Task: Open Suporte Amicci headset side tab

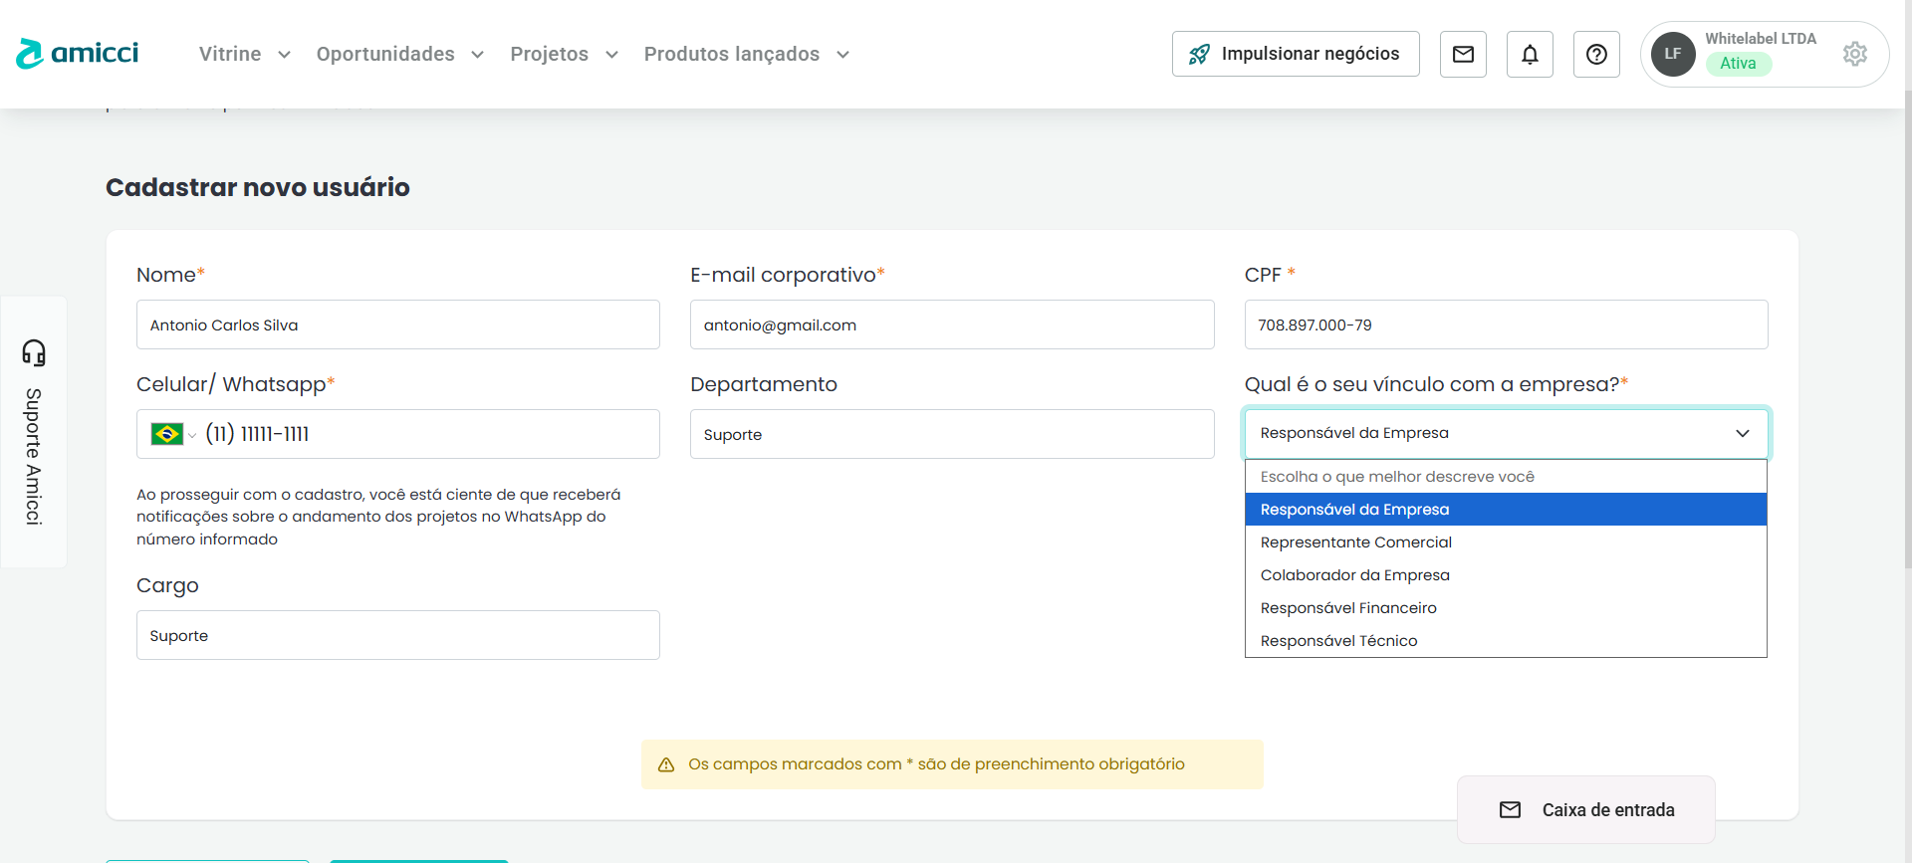Action: pyautogui.click(x=34, y=432)
